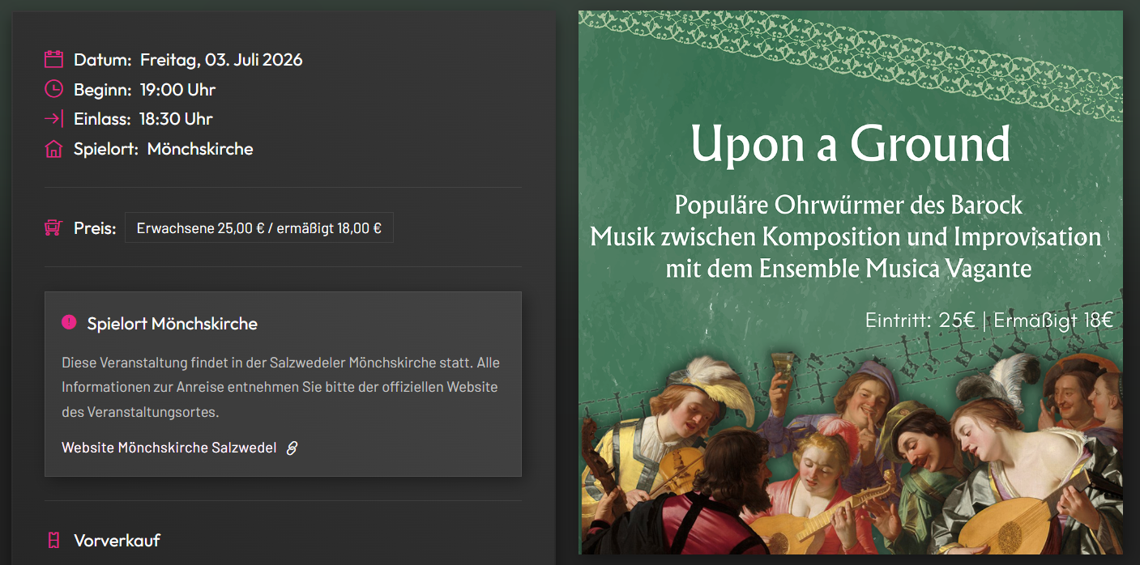Click the Vorverkauf section heading
Viewport: 1140px width, 565px height.
point(117,540)
